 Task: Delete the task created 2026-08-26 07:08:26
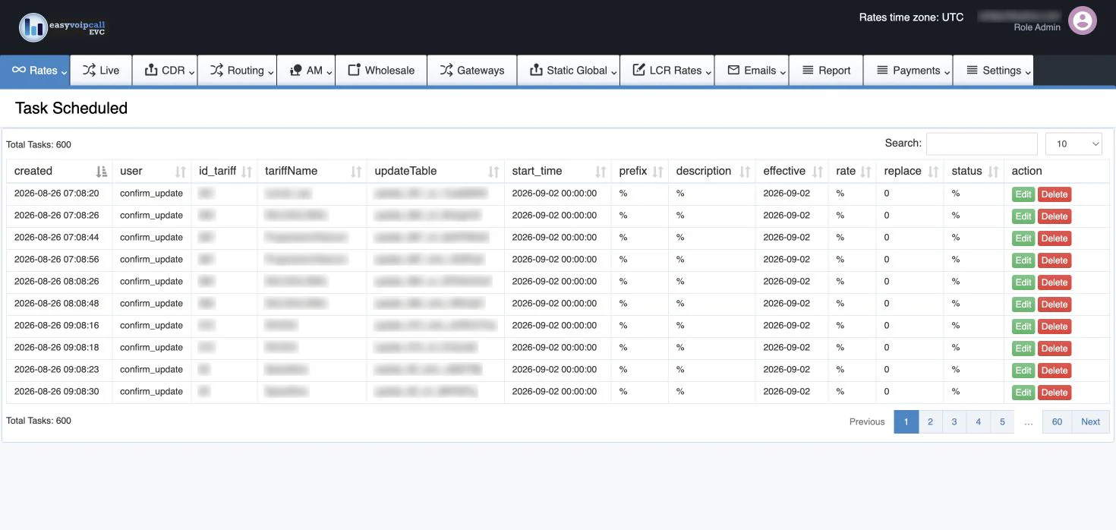point(1055,216)
